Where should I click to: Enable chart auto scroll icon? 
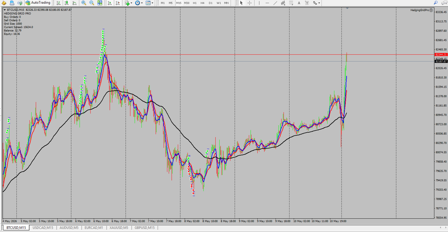110,3
